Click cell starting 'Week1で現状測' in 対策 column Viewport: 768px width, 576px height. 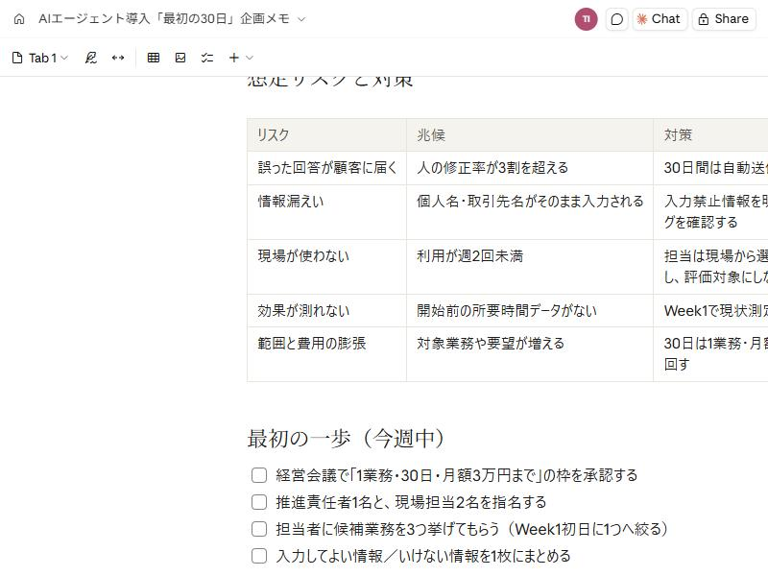point(710,310)
